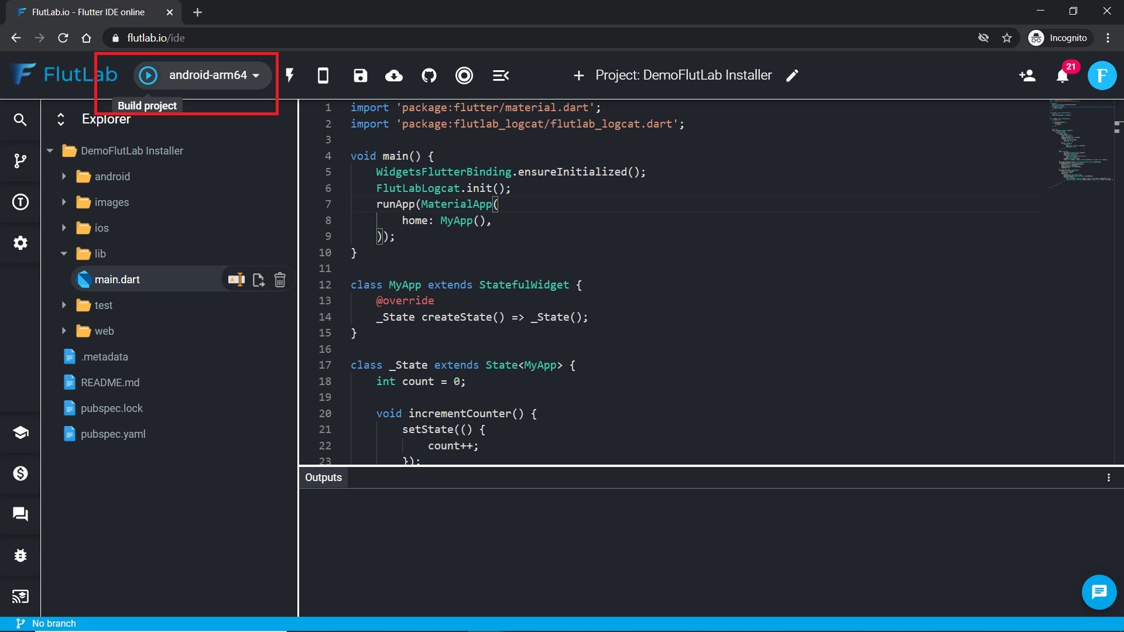Click the cast screen sidebar icon
1124x632 pixels.
tap(20, 596)
